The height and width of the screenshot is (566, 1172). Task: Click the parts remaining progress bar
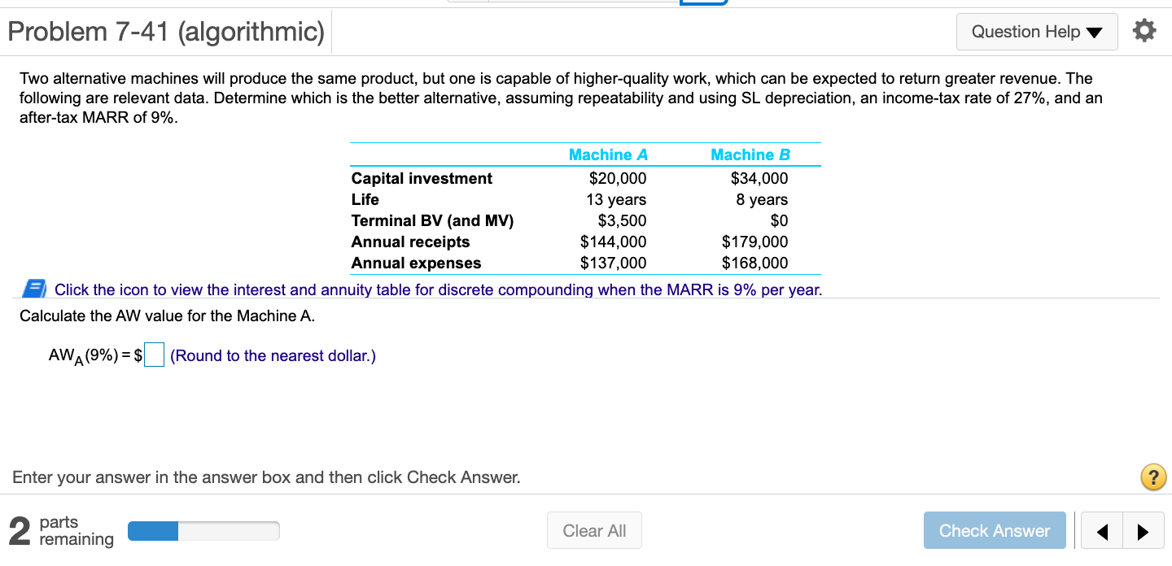203,531
